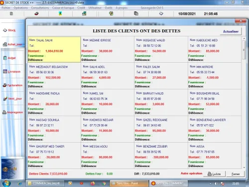
Task: Open Achat_jour in the sidebar
Action: point(12,44)
